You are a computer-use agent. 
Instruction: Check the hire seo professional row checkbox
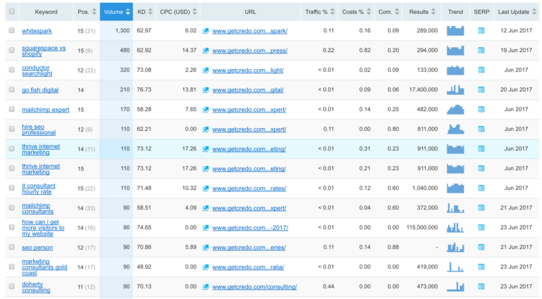pos(12,129)
